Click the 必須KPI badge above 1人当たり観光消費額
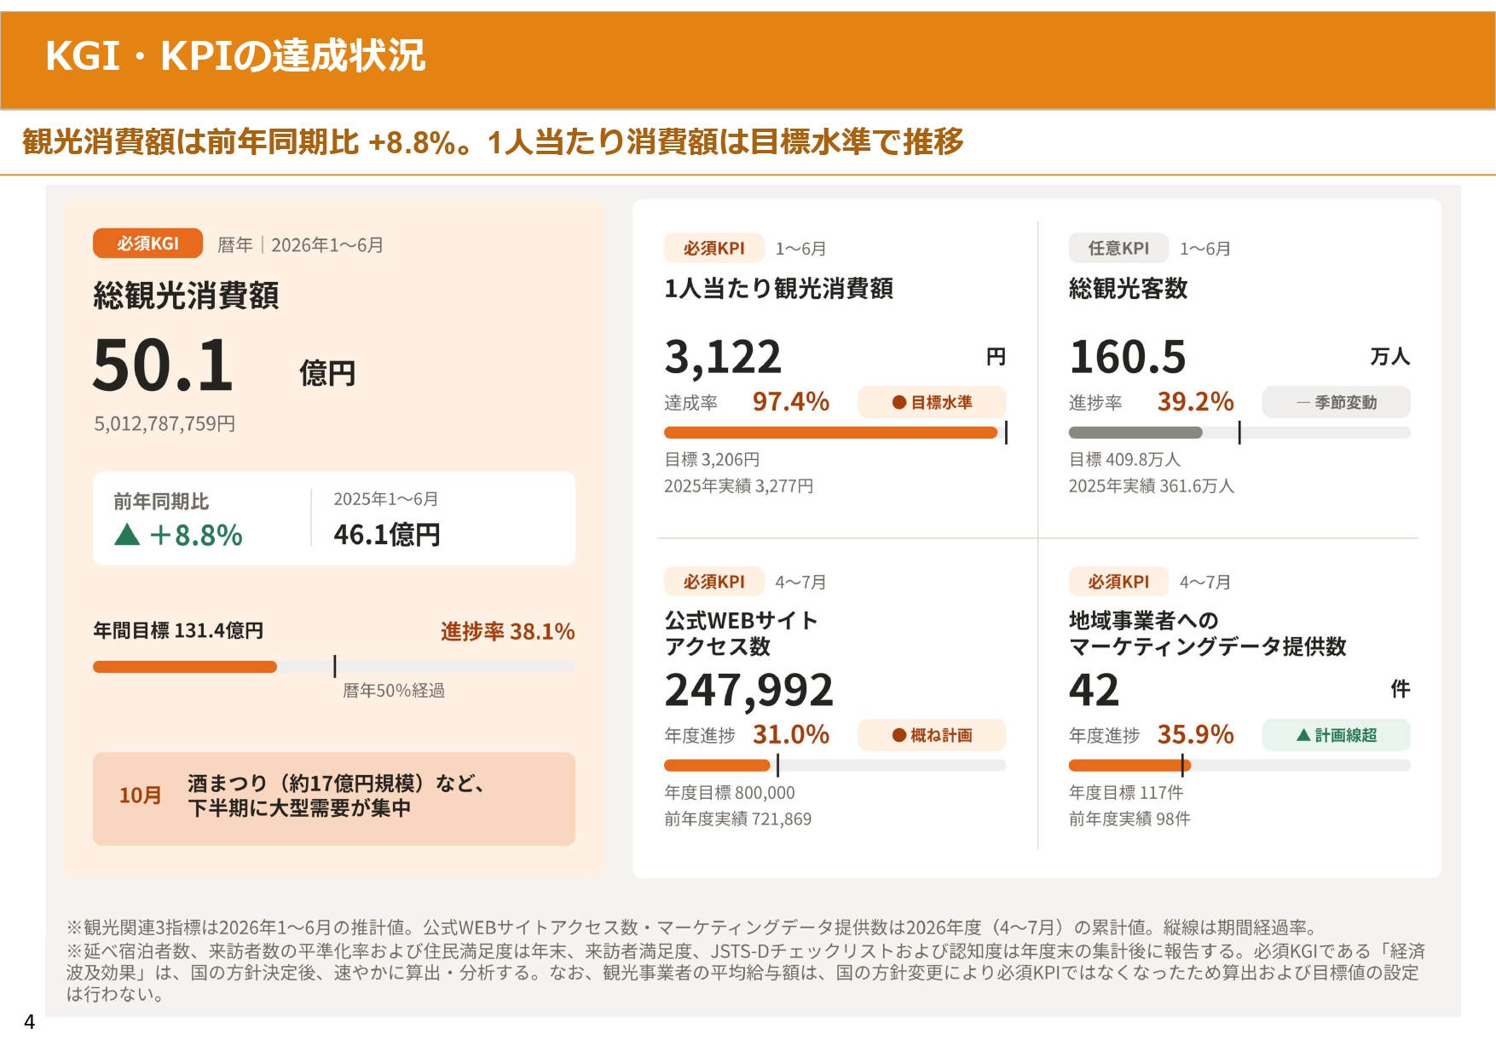Screen dimensions: 1496x1057 (x=713, y=248)
